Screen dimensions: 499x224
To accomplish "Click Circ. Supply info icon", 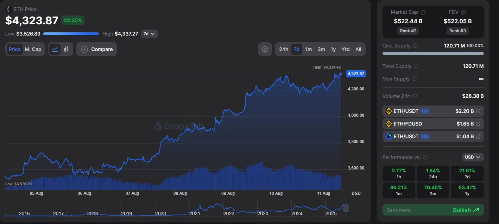I will pyautogui.click(x=415, y=46).
